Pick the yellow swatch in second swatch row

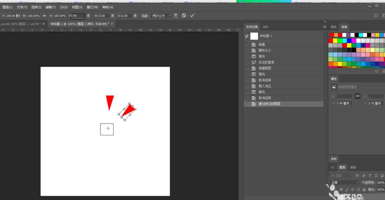point(335,40)
